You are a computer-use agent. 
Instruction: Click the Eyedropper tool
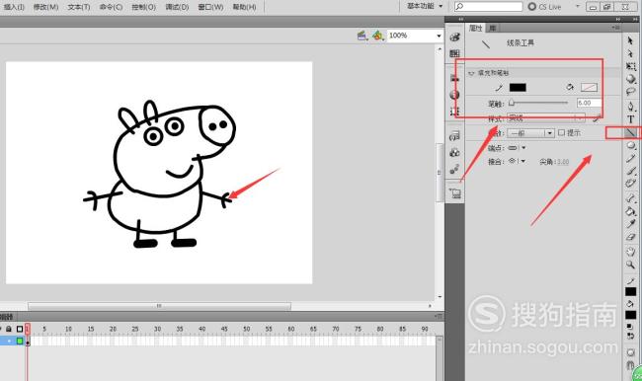(630, 224)
